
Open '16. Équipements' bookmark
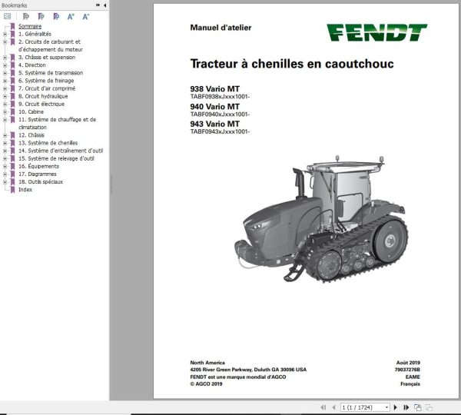click(x=38, y=167)
